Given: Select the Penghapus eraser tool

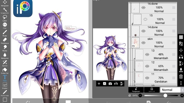Looking at the screenshot, I should pos(5,41).
